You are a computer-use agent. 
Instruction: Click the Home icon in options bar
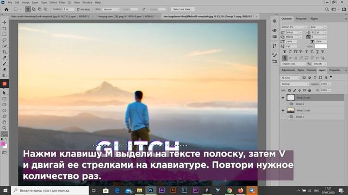[7, 9]
